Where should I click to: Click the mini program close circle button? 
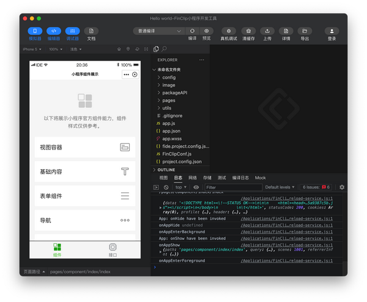coord(135,75)
